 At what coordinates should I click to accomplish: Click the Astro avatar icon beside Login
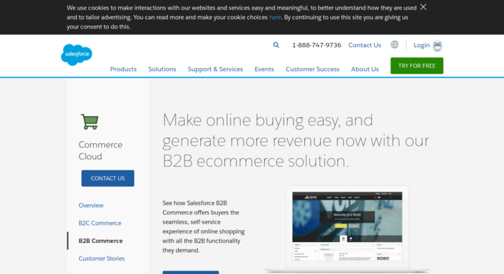pos(437,45)
